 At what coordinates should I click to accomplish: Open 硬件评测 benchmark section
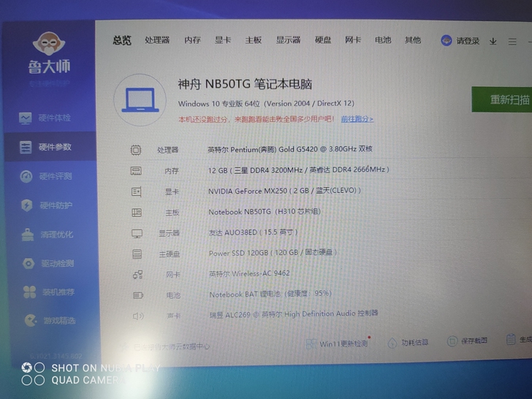(46, 176)
